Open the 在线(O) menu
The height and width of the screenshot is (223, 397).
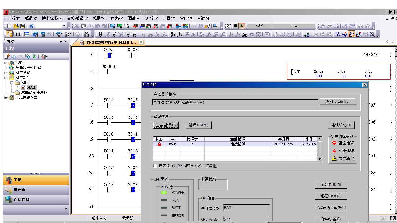tap(117, 19)
